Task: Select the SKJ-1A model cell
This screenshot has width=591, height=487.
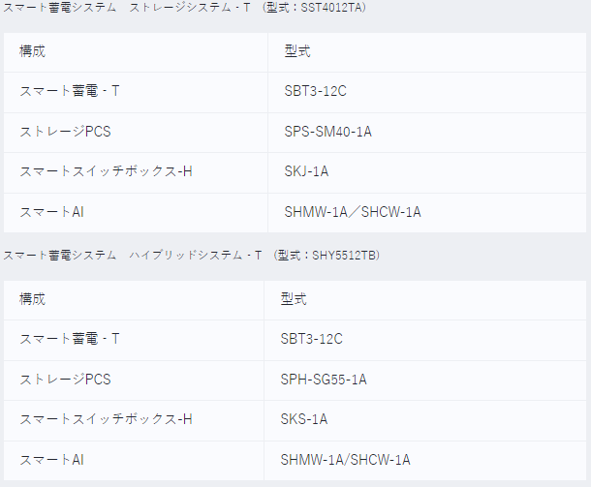Action: [306, 171]
